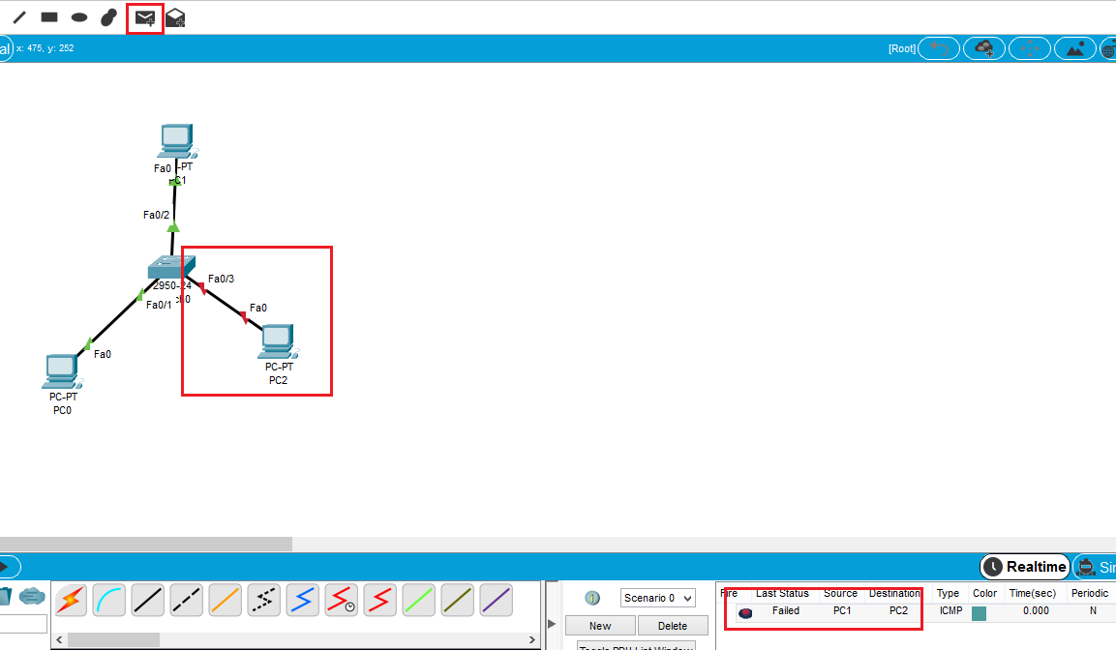Screen dimensions: 1116x650
Task: Select PC2 inside the highlighted region
Action: point(276,340)
